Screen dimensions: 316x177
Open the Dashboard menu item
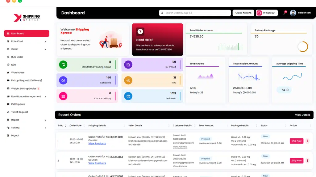(27, 33)
